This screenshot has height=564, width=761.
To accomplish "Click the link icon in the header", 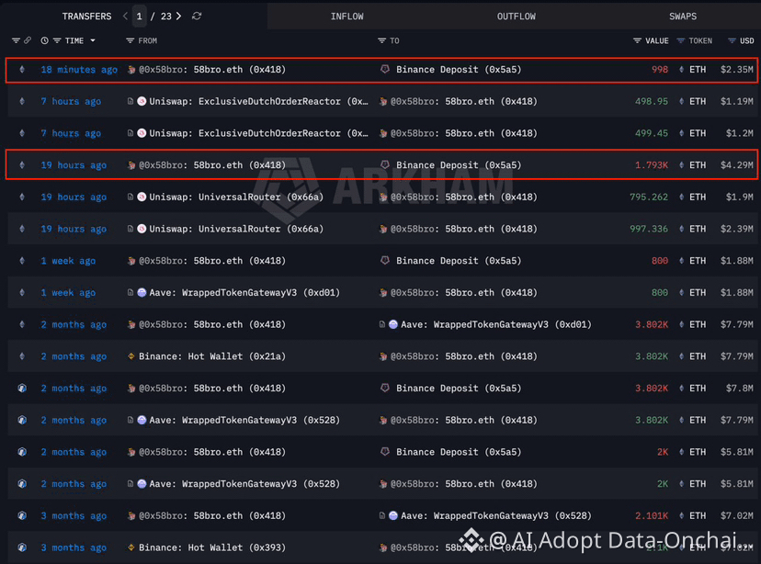I will pos(28,40).
